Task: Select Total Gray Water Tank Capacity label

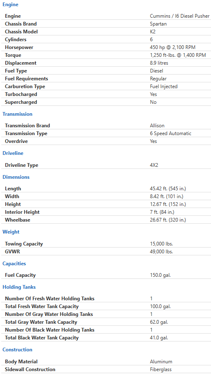Action: pos(41,322)
